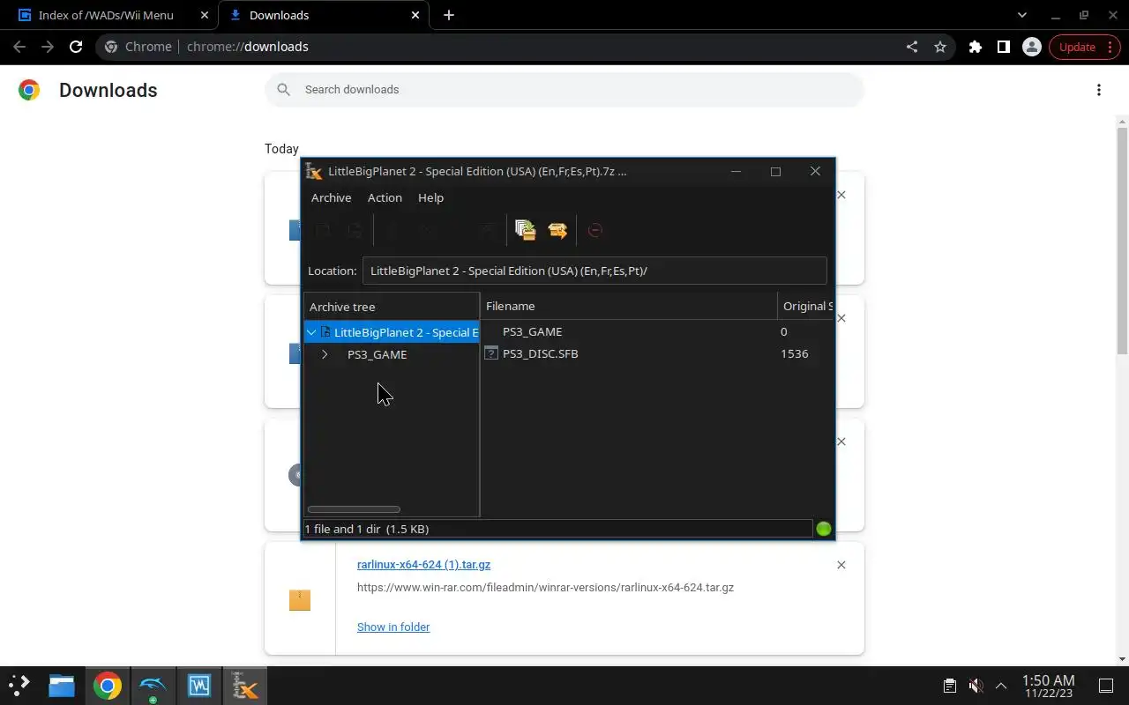Open the Chrome Extensions puzzle icon

[x=976, y=47]
